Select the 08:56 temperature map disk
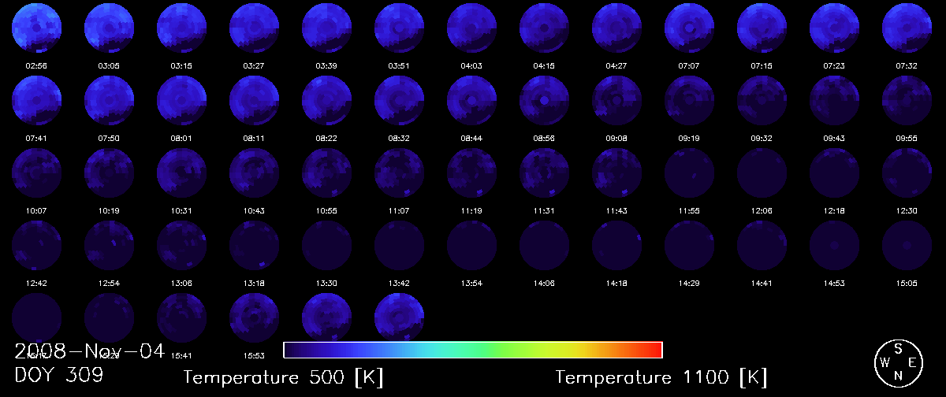946x397 pixels. [x=544, y=101]
